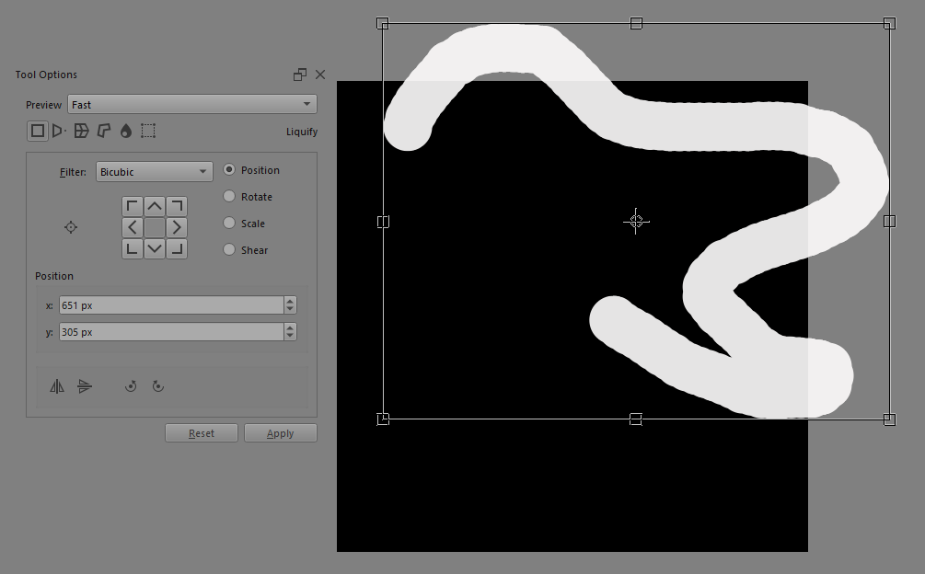The image size is (925, 574).
Task: Select the Perspective transform mode icon
Action: [x=59, y=132]
